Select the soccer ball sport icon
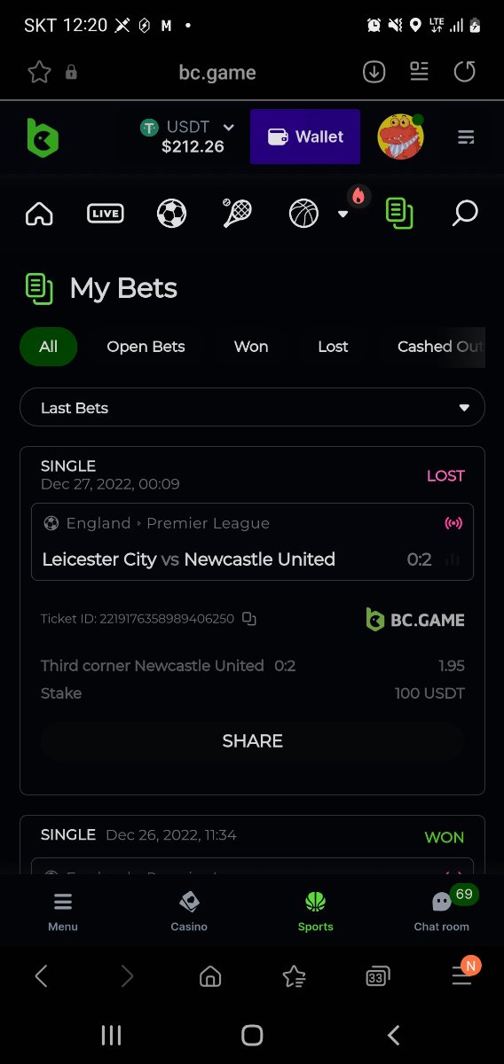Screen dimensions: 504x1064 tap(171, 214)
